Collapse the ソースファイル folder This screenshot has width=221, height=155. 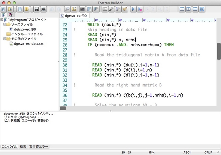tap(4, 24)
